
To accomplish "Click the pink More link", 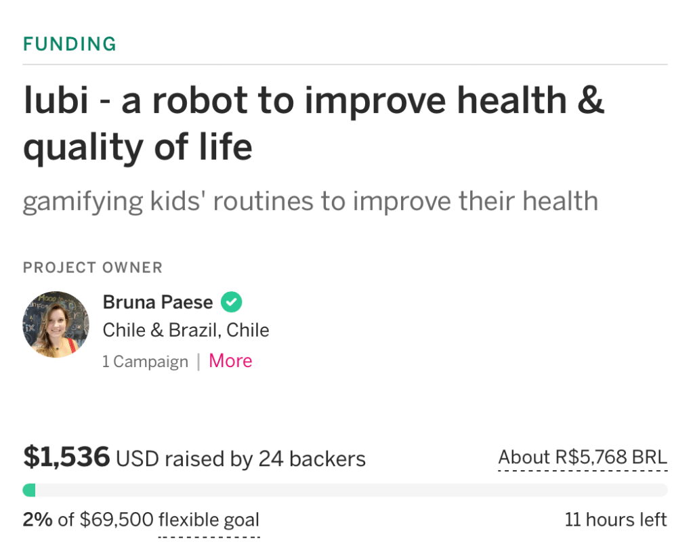I will [230, 361].
